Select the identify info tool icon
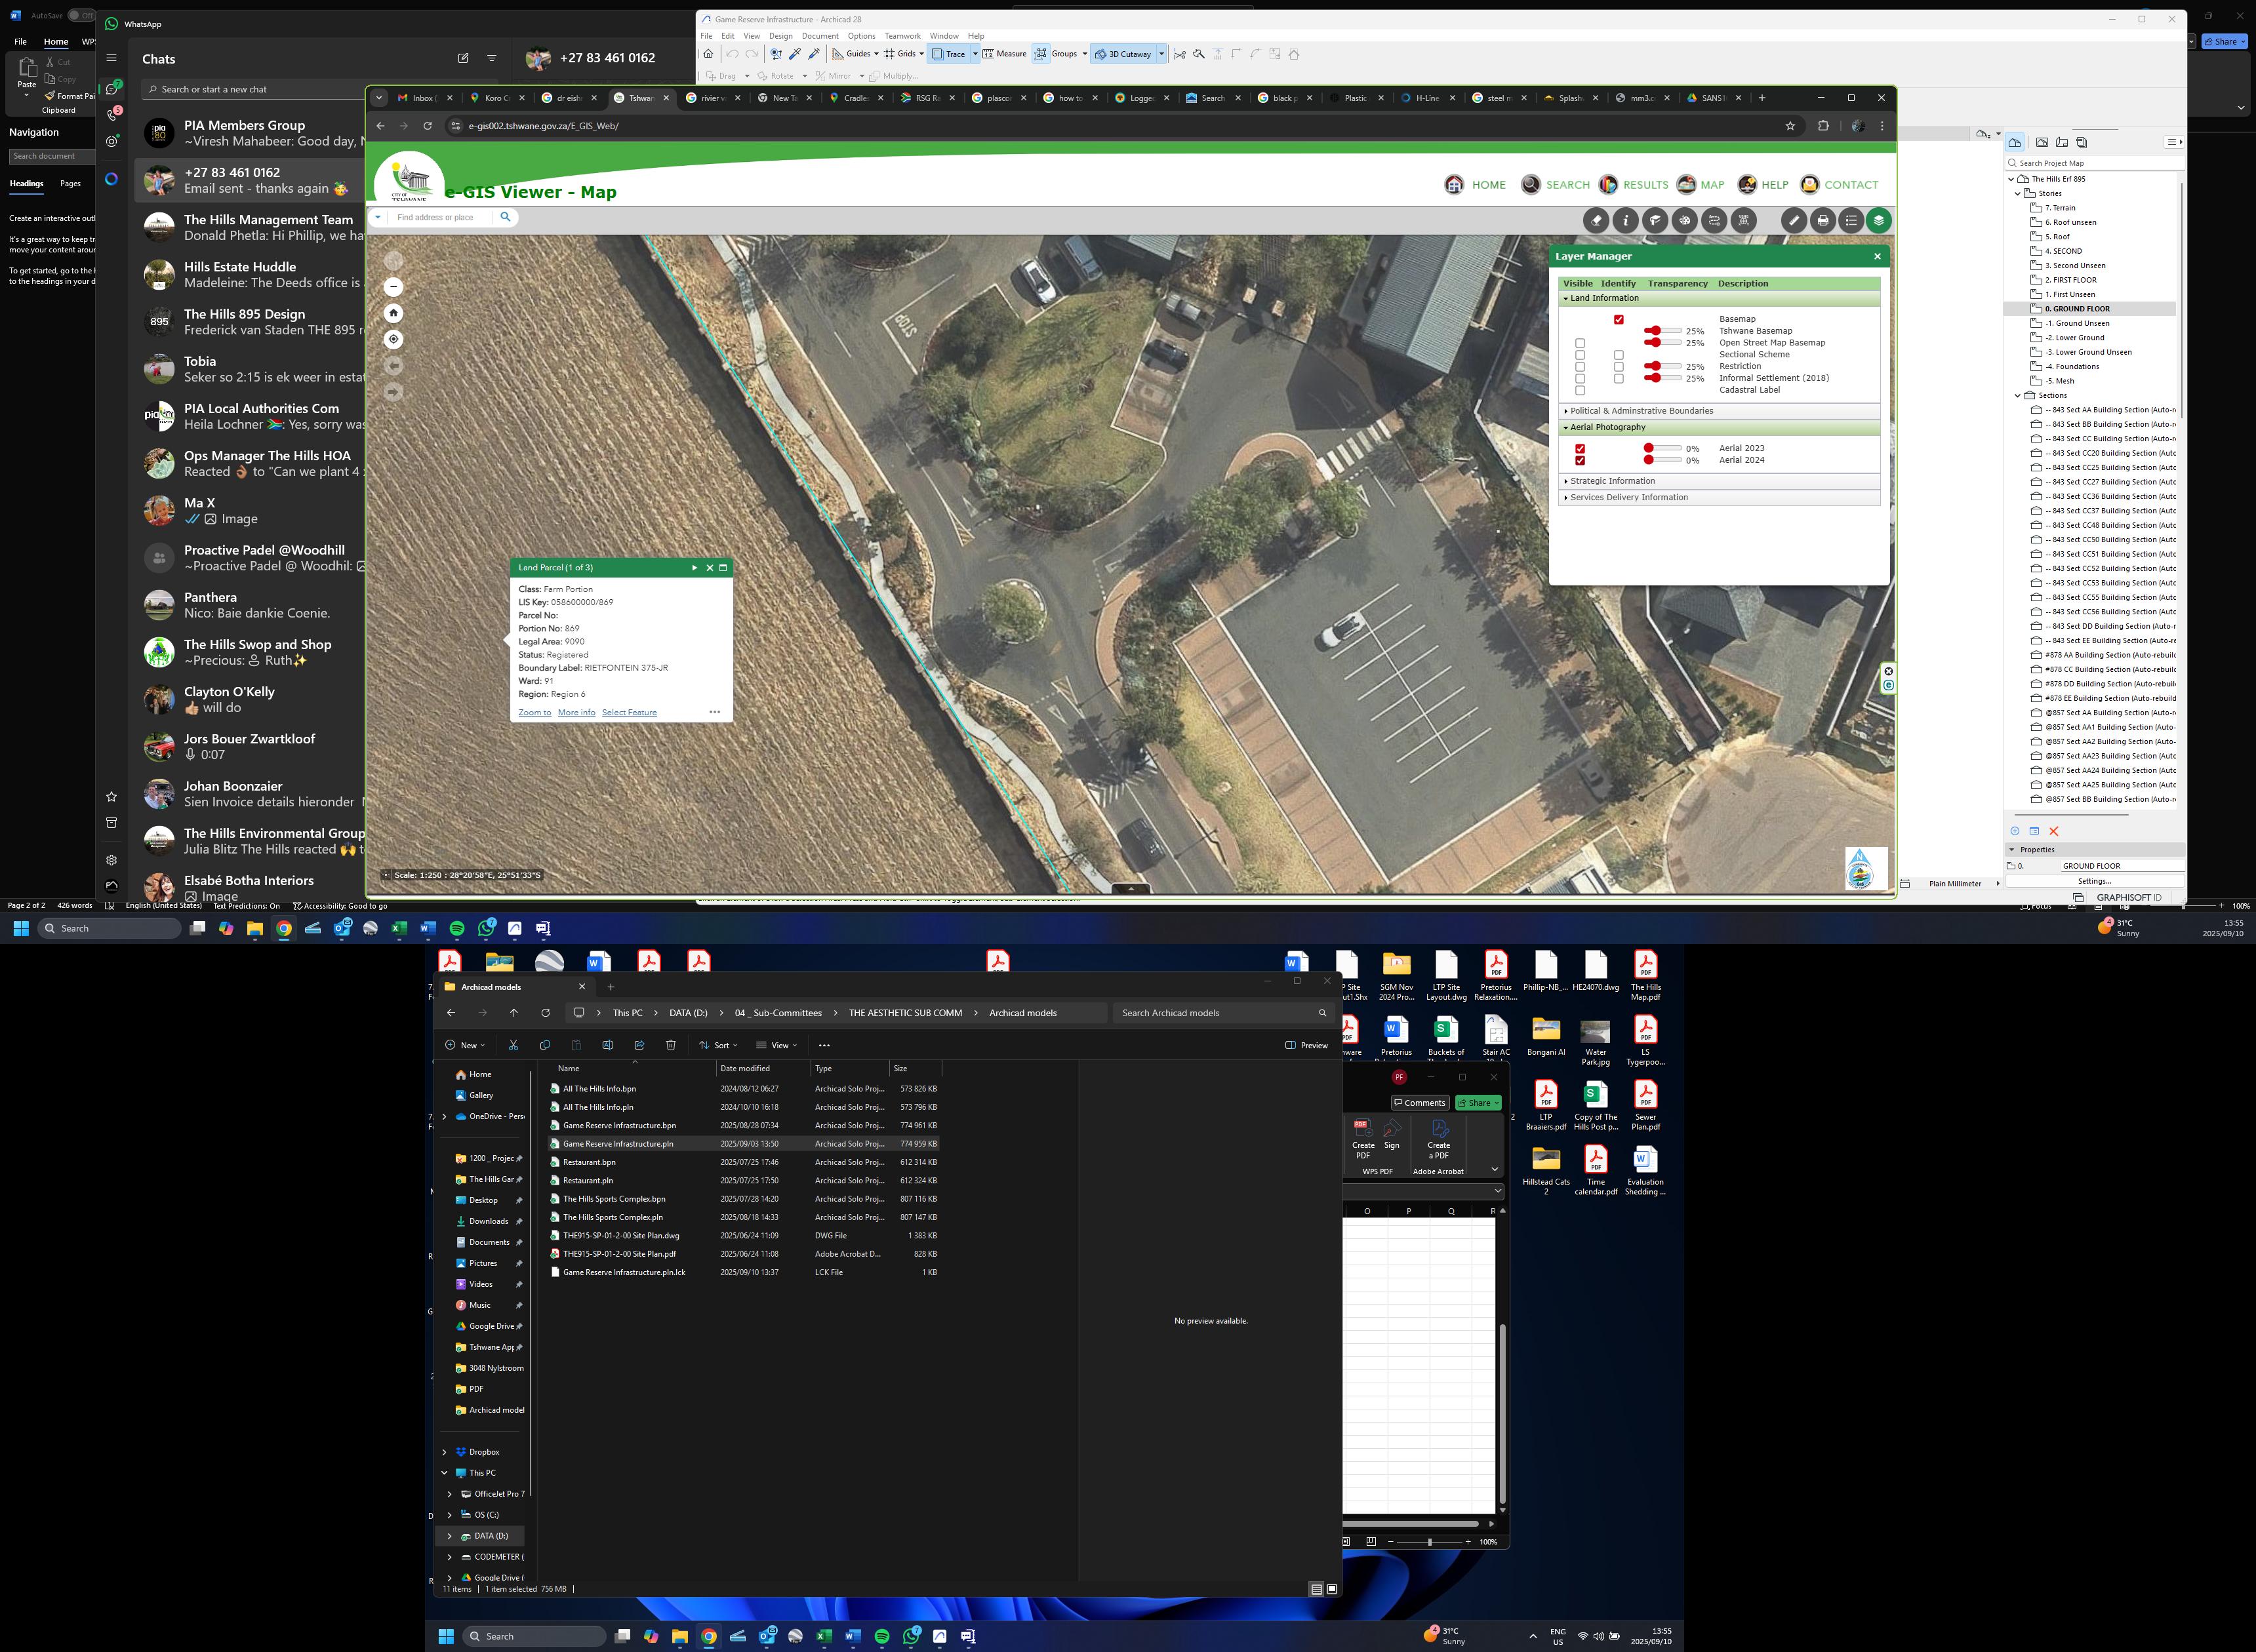This screenshot has width=2256, height=1652. [1626, 221]
